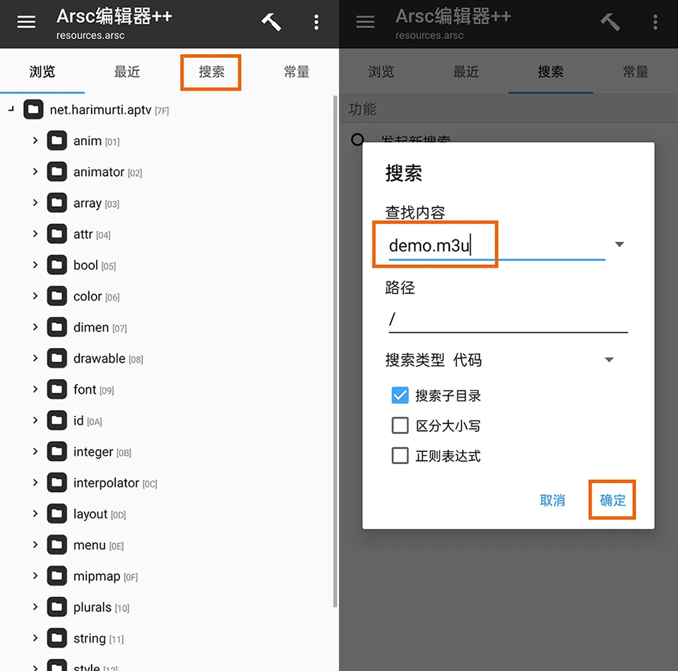The width and height of the screenshot is (678, 671).
Task: Open the three-dot overflow menu in left panel
Action: [316, 22]
